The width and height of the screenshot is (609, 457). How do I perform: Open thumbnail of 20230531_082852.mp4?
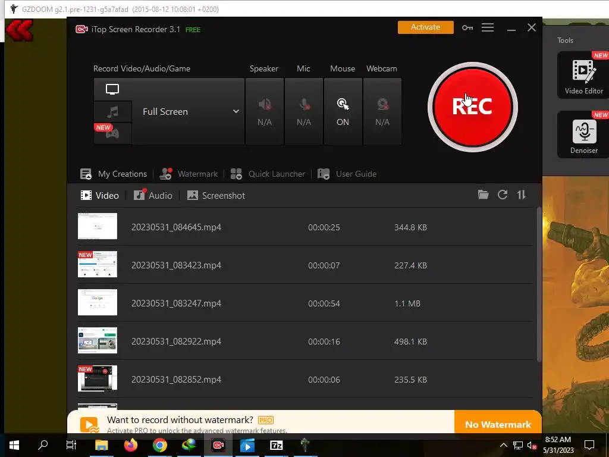[x=98, y=378]
